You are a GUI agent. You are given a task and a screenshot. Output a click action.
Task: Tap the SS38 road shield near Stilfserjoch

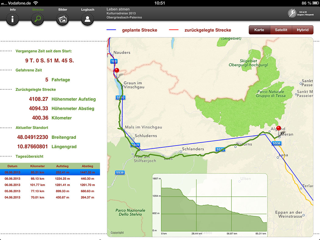pos(120,172)
